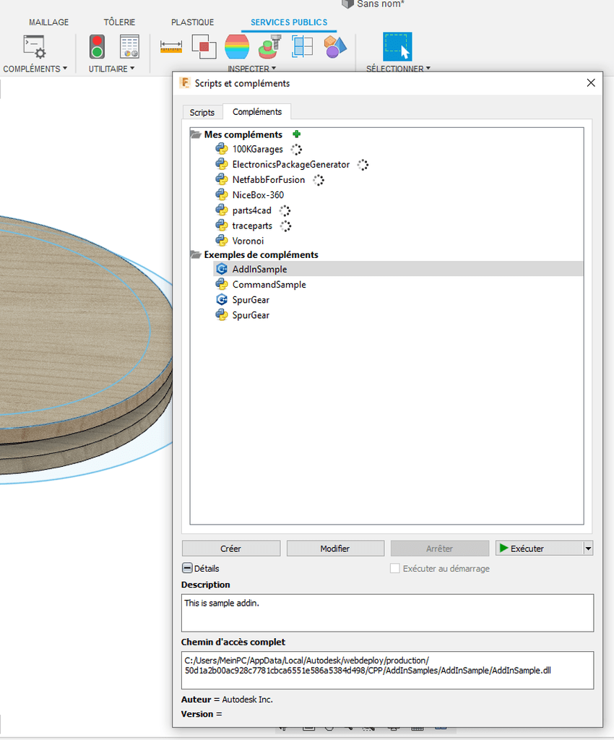Collapse the Mes compléments folder
614x740 pixels.
[x=196, y=134]
